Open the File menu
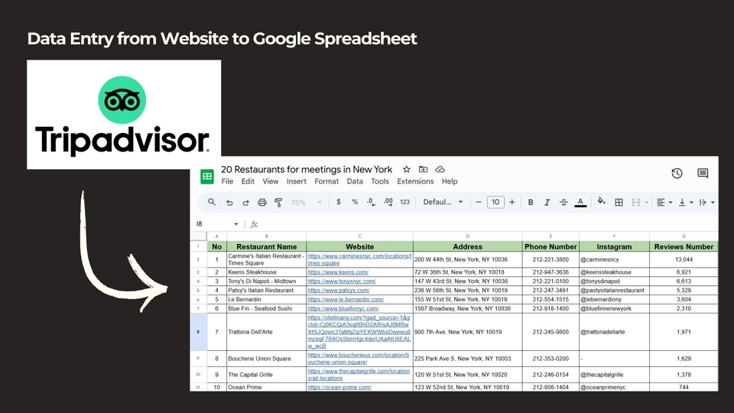This screenshot has height=413, width=734. (x=227, y=181)
